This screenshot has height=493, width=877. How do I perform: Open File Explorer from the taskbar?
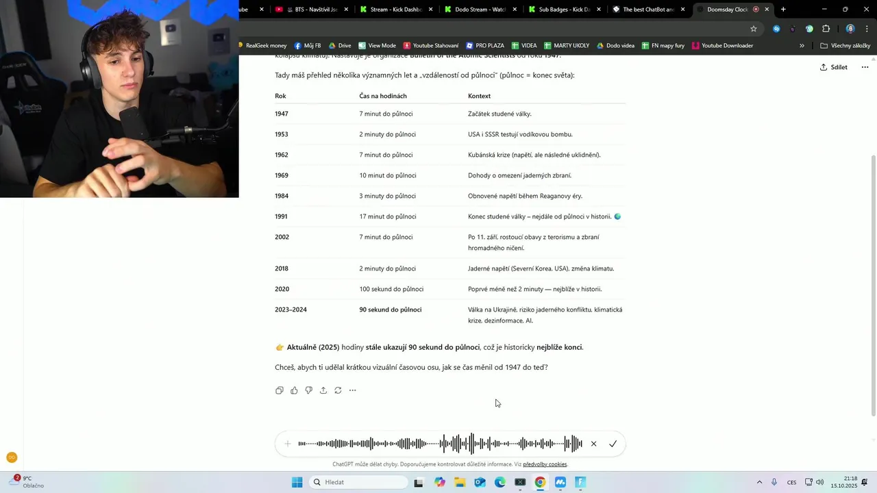point(460,482)
